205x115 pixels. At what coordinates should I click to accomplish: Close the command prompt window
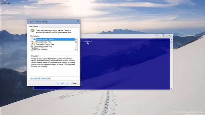tap(169, 35)
